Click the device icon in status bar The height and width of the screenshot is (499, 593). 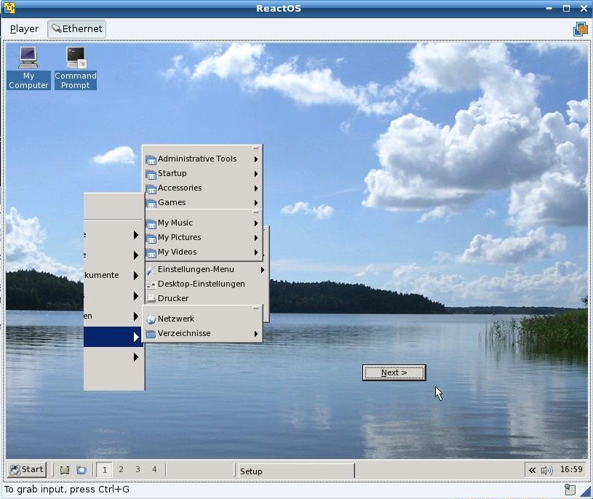pos(570,490)
